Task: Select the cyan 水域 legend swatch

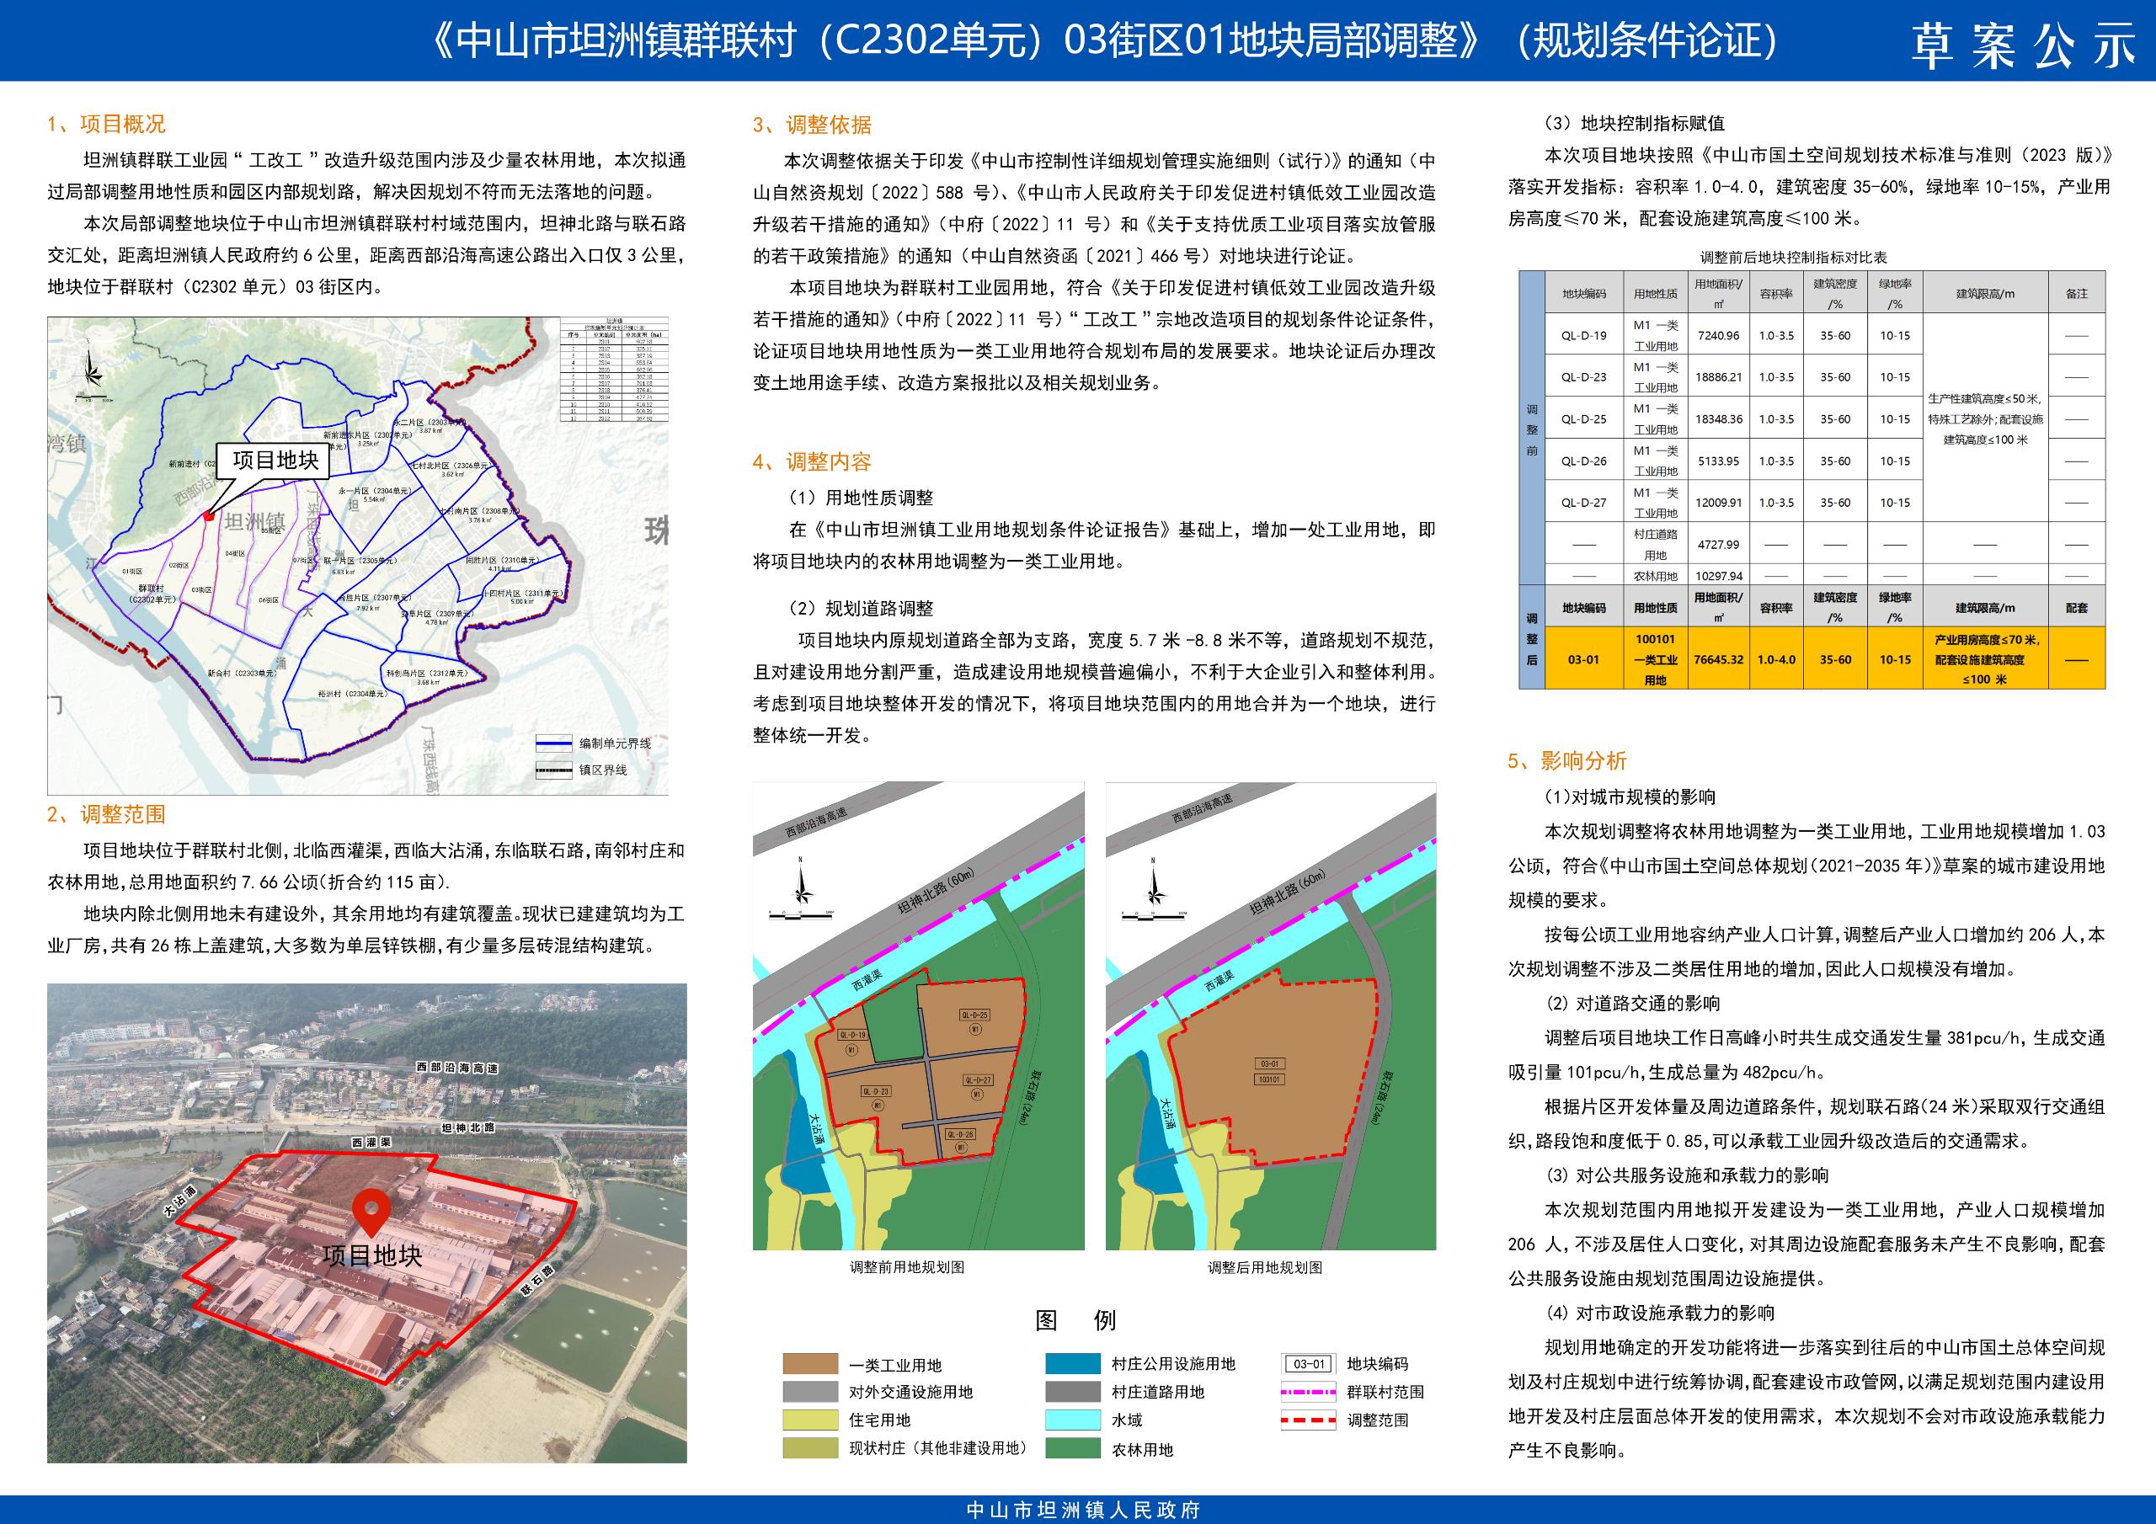Action: click(1072, 1420)
